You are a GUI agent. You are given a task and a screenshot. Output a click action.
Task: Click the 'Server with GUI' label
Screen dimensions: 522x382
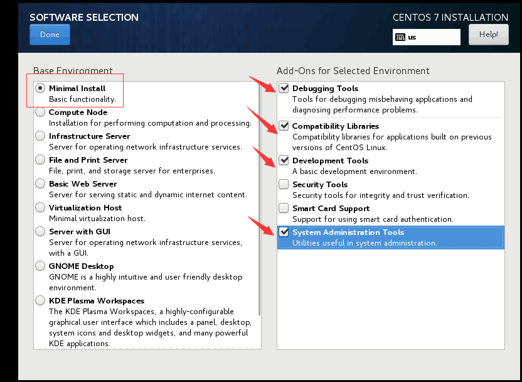tap(79, 232)
